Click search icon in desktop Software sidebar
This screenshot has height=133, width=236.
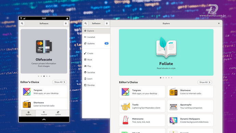[86, 23]
